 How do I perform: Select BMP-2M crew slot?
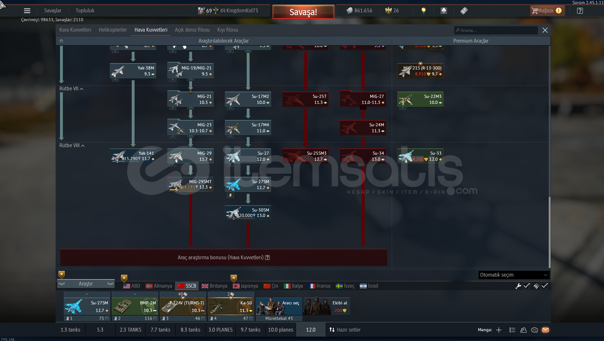point(135,306)
